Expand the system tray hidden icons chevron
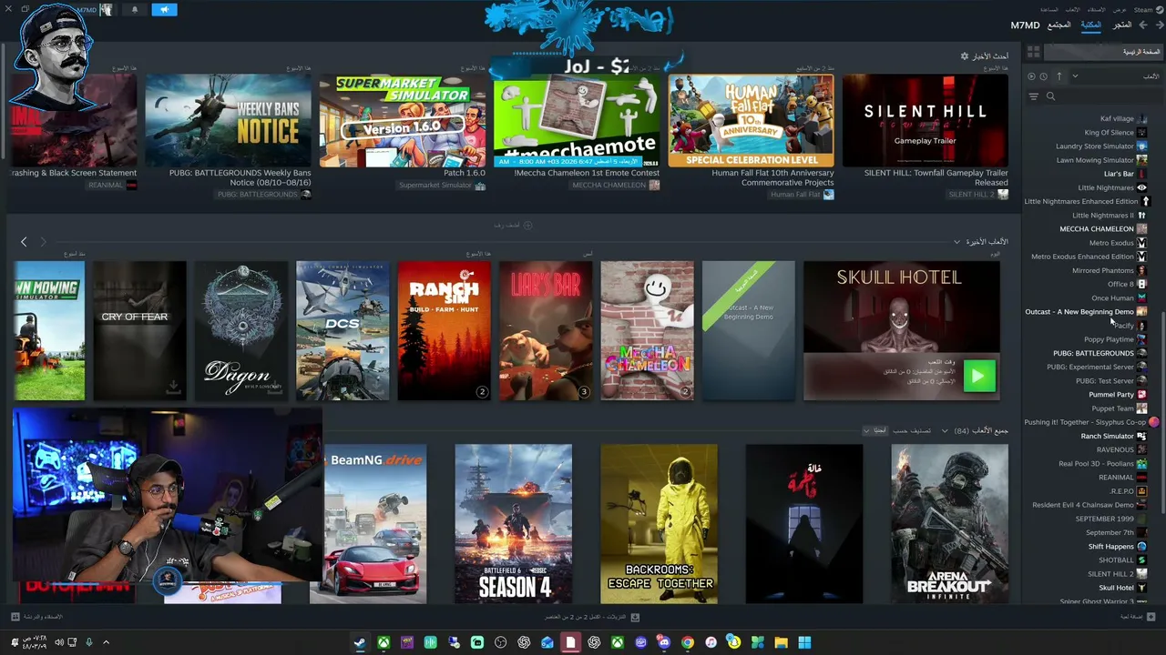This screenshot has height=655, width=1166. [106, 642]
